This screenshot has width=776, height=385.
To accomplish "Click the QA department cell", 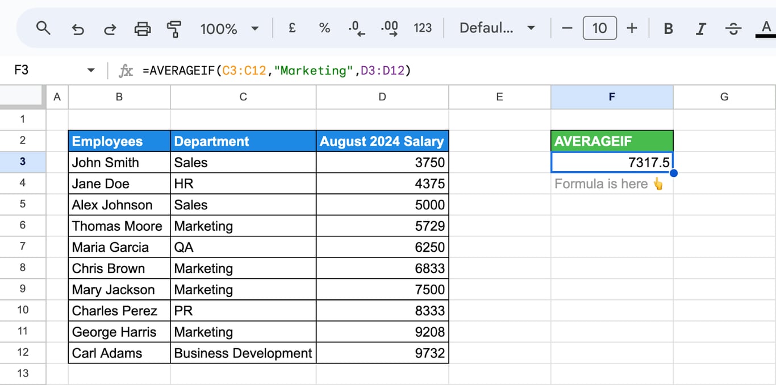I will tap(243, 247).
